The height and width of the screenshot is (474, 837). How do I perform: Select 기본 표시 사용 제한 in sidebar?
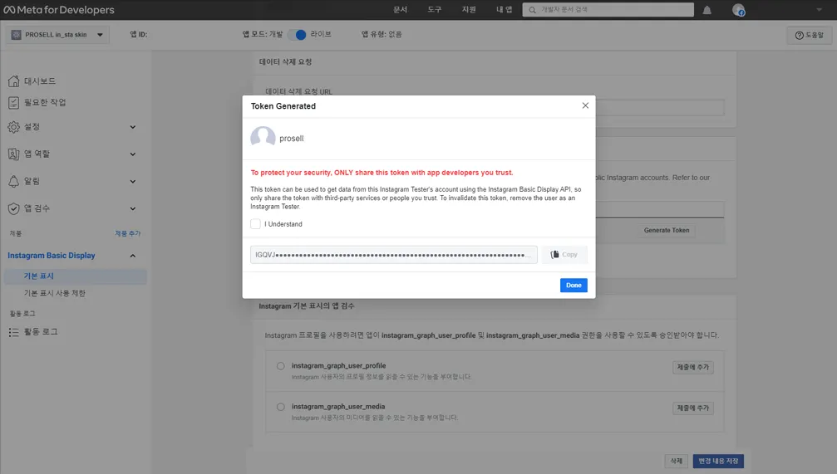55,293
